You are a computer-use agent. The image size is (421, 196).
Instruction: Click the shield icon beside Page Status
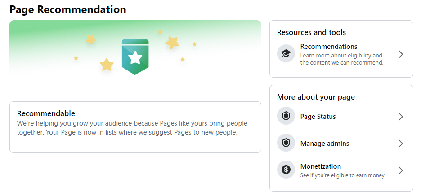286,116
